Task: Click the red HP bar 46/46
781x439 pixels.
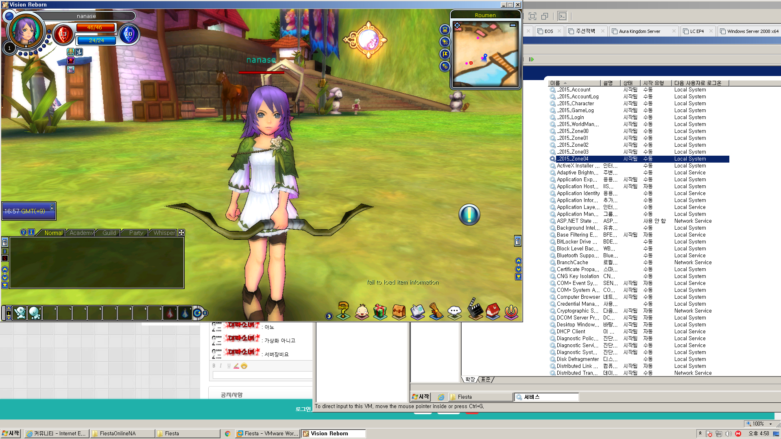Action: point(95,28)
